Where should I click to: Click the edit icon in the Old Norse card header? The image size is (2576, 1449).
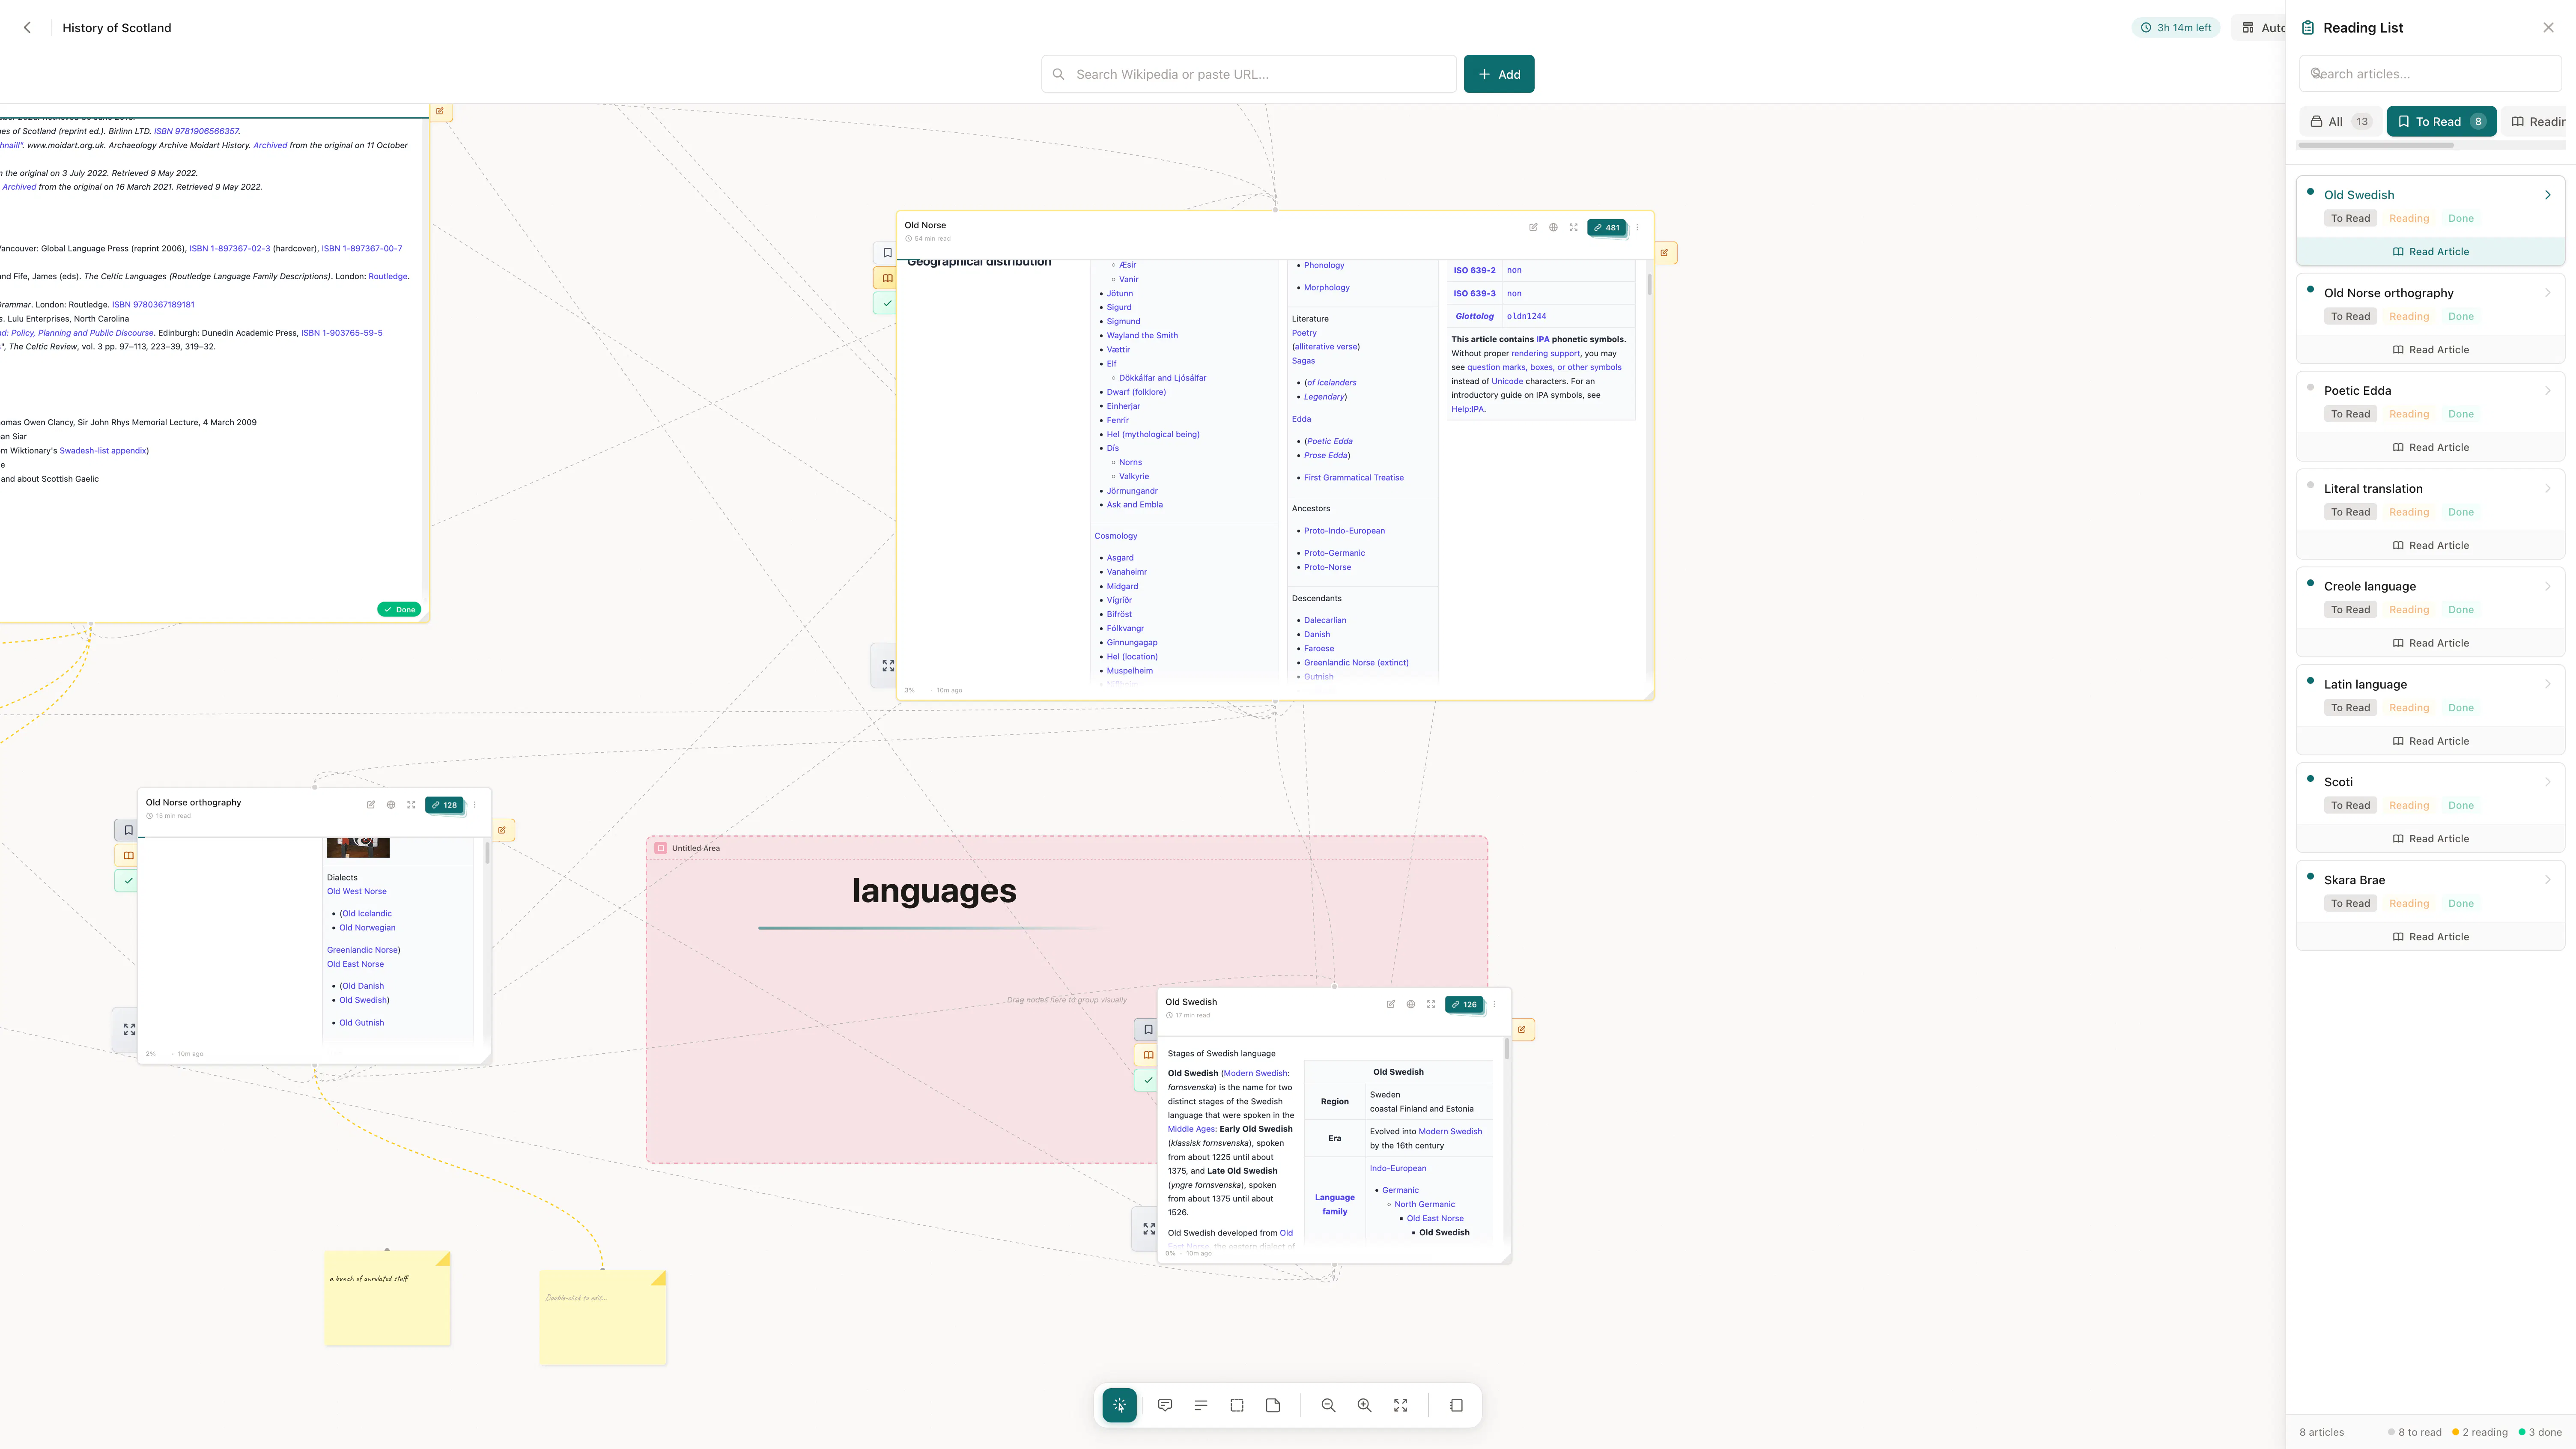coord(1533,227)
